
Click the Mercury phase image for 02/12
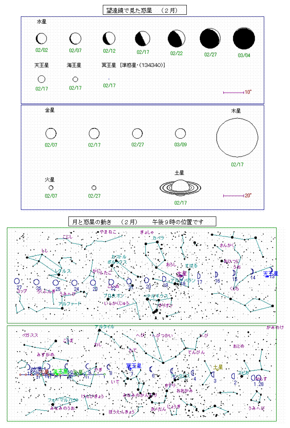click(x=109, y=39)
